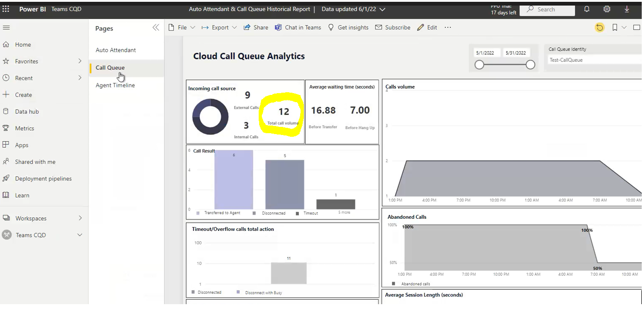Viewport: 644px width, 319px height.
Task: Toggle the hamburger navigation menu
Action: pos(6,27)
